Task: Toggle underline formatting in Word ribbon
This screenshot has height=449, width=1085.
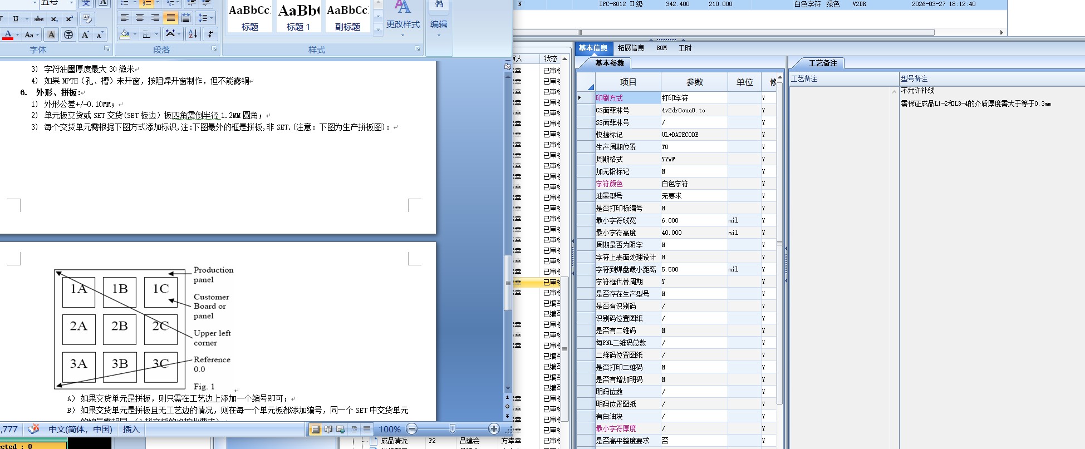Action: click(x=15, y=19)
